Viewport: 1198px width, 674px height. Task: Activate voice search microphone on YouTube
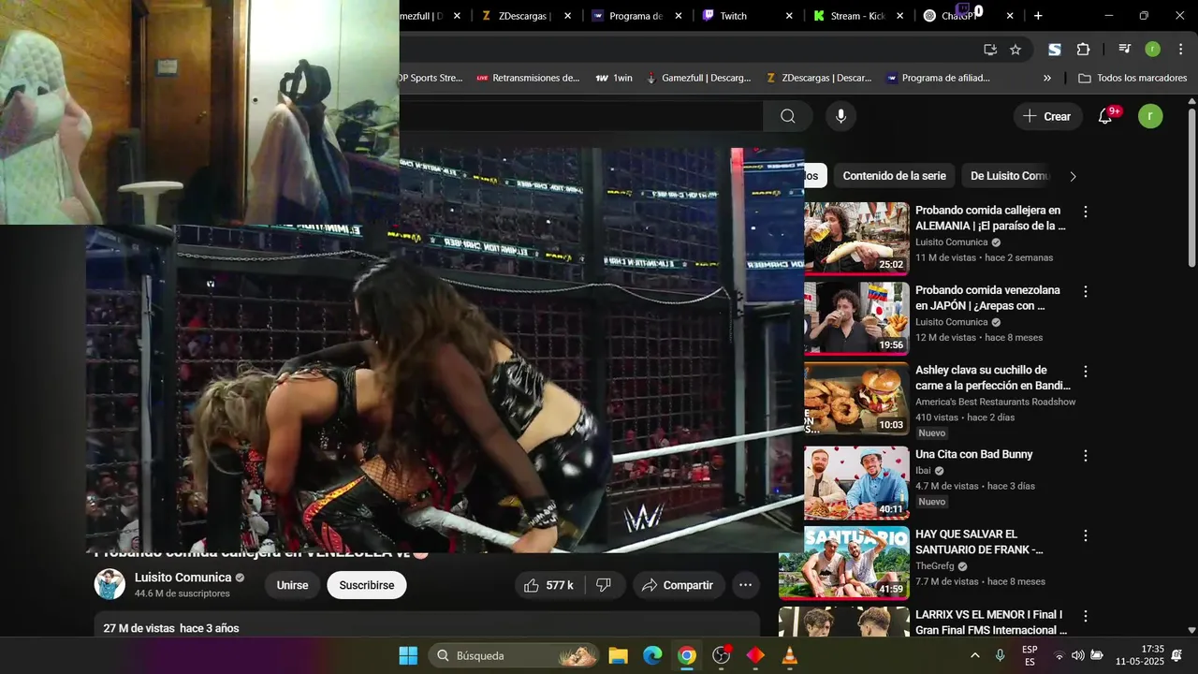coord(840,116)
